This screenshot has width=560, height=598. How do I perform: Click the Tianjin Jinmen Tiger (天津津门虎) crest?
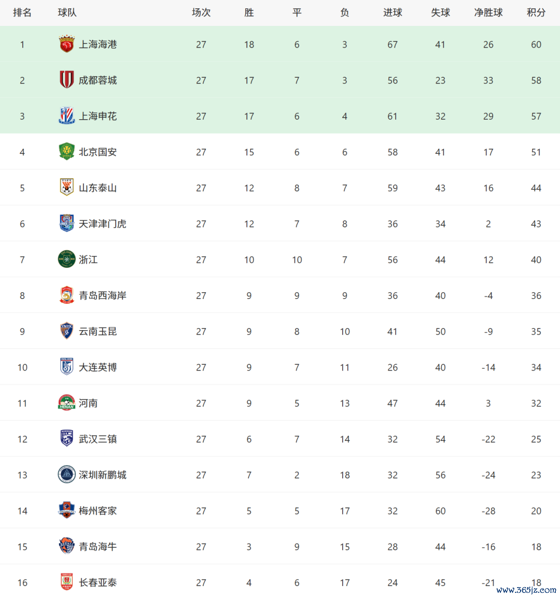click(x=66, y=223)
